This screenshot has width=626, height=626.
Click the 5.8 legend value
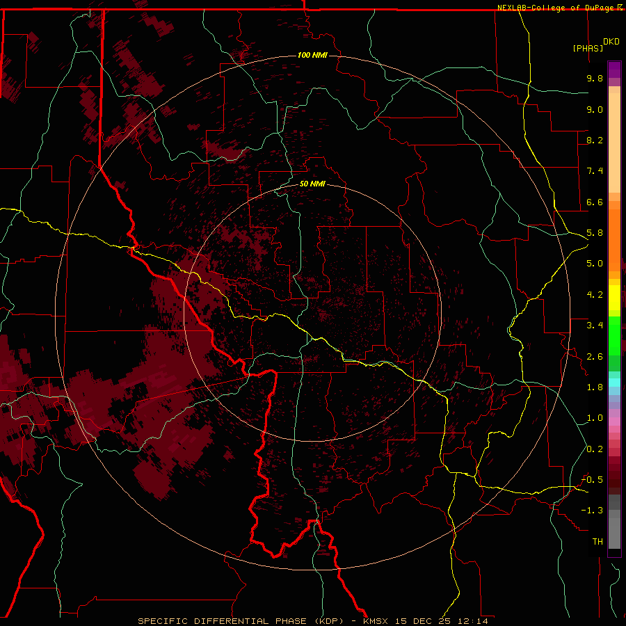pyautogui.click(x=595, y=233)
